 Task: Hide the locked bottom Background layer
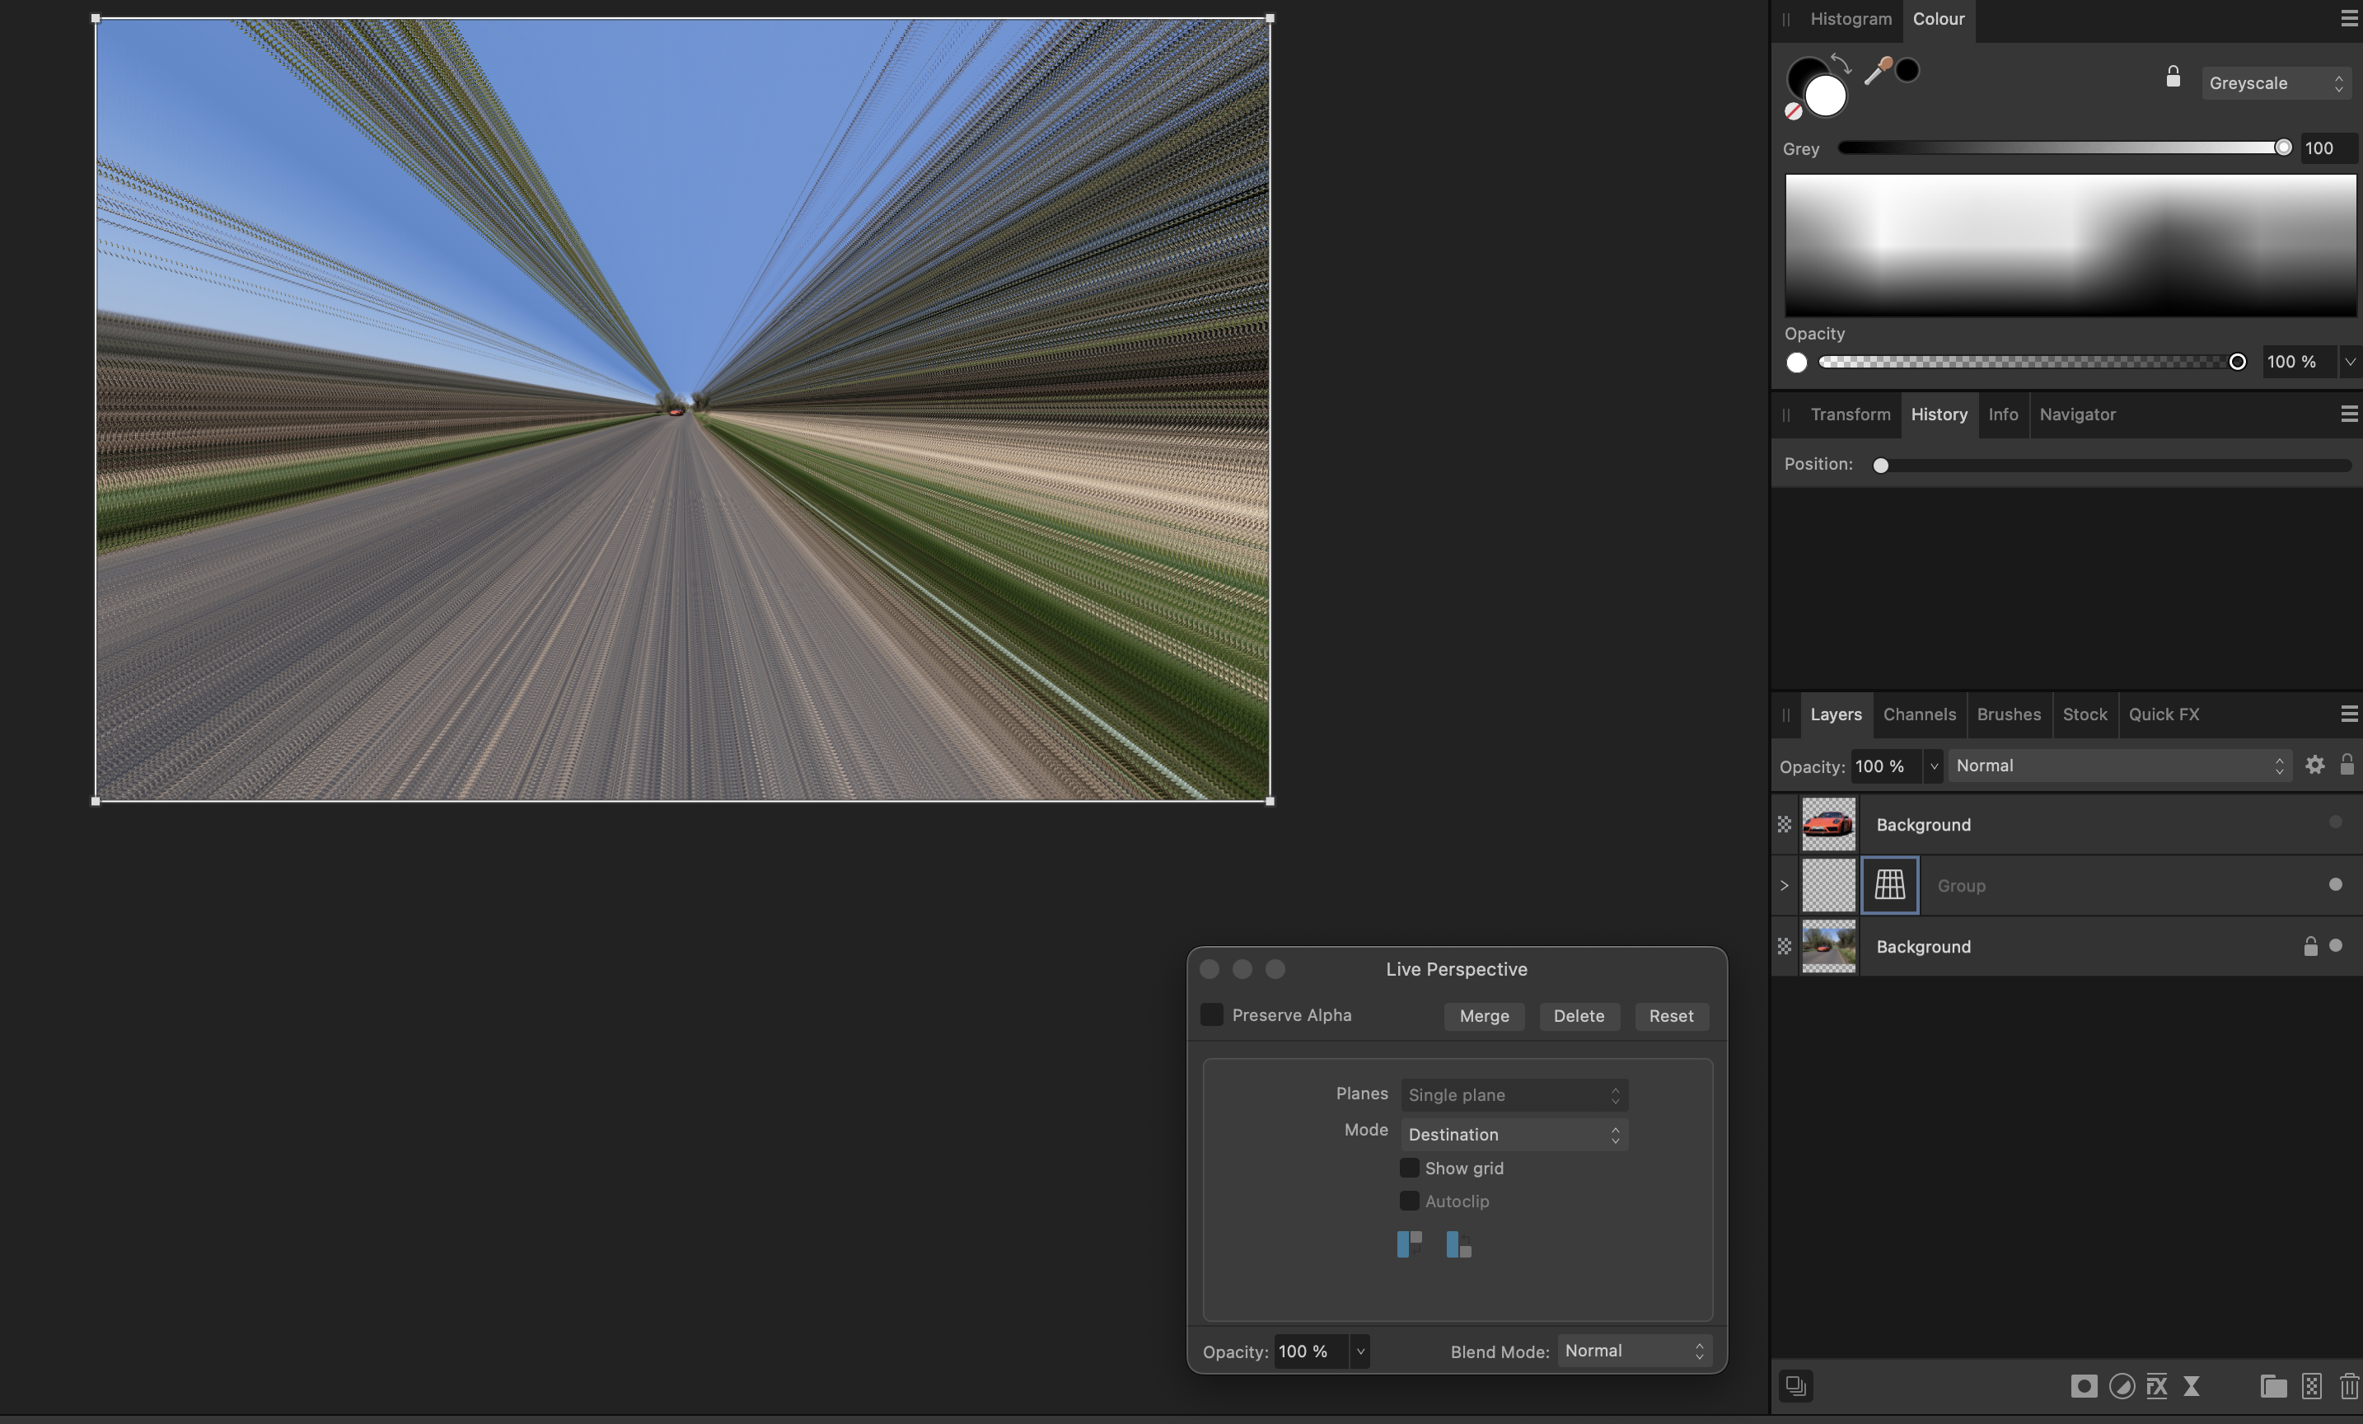click(x=2334, y=945)
